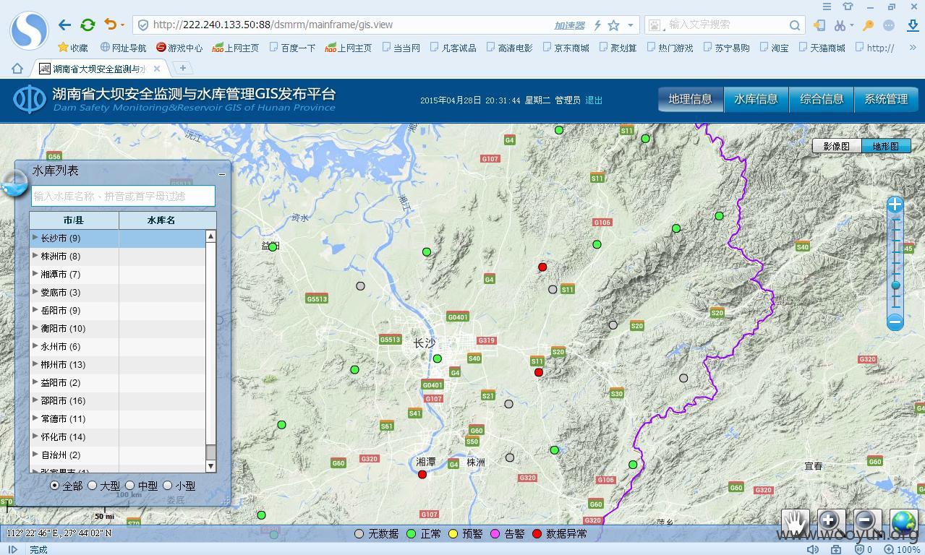Screen dimensions: 925x555
Task: Bookmark page with the star icon
Action: (x=613, y=25)
